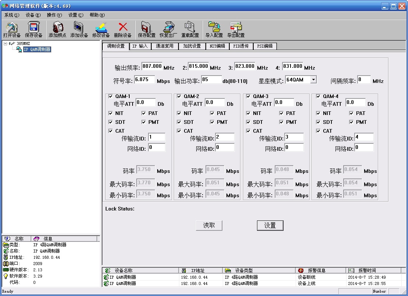The height and width of the screenshot is (296, 408).
Task: Click the 添加设备 (Add Device) toolbar icon
Action: pyautogui.click(x=79, y=28)
